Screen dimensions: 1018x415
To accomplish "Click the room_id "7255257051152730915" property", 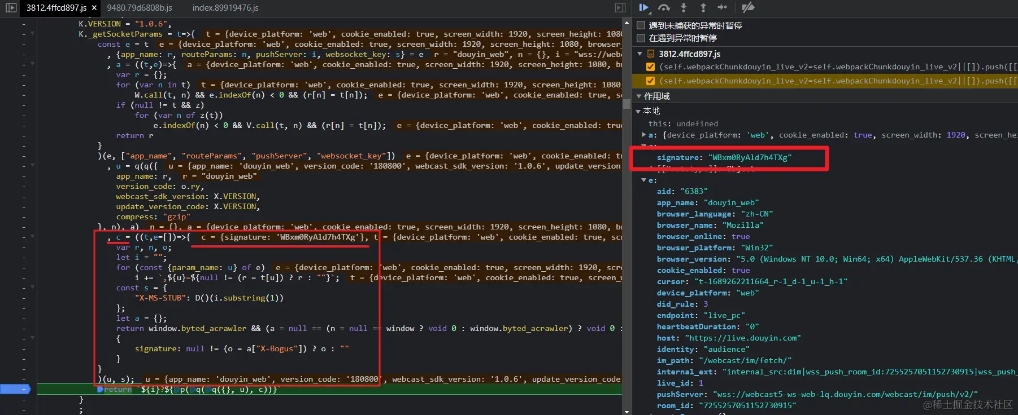I will (726, 406).
